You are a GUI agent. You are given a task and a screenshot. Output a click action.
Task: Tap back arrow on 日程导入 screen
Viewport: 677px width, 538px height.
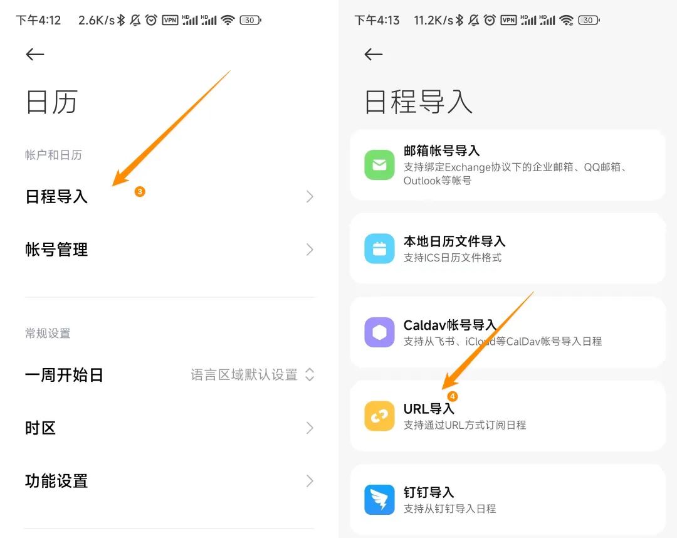point(374,55)
